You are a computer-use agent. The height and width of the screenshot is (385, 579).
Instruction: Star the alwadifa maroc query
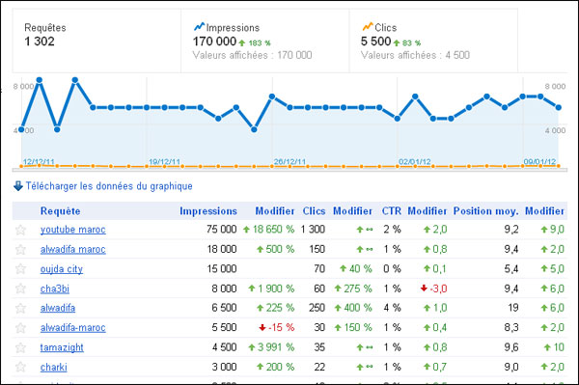coord(20,250)
